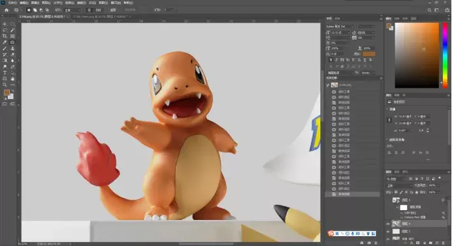Open the layer blend mode dropdown
The height and width of the screenshot is (246, 452).
click(399, 185)
